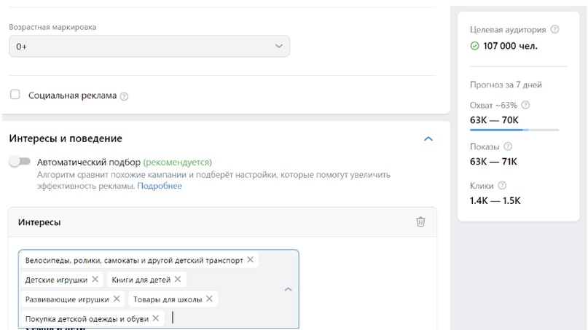The width and height of the screenshot is (588, 330).
Task: Delete the Интересы block with trash icon
Action: [420, 221]
